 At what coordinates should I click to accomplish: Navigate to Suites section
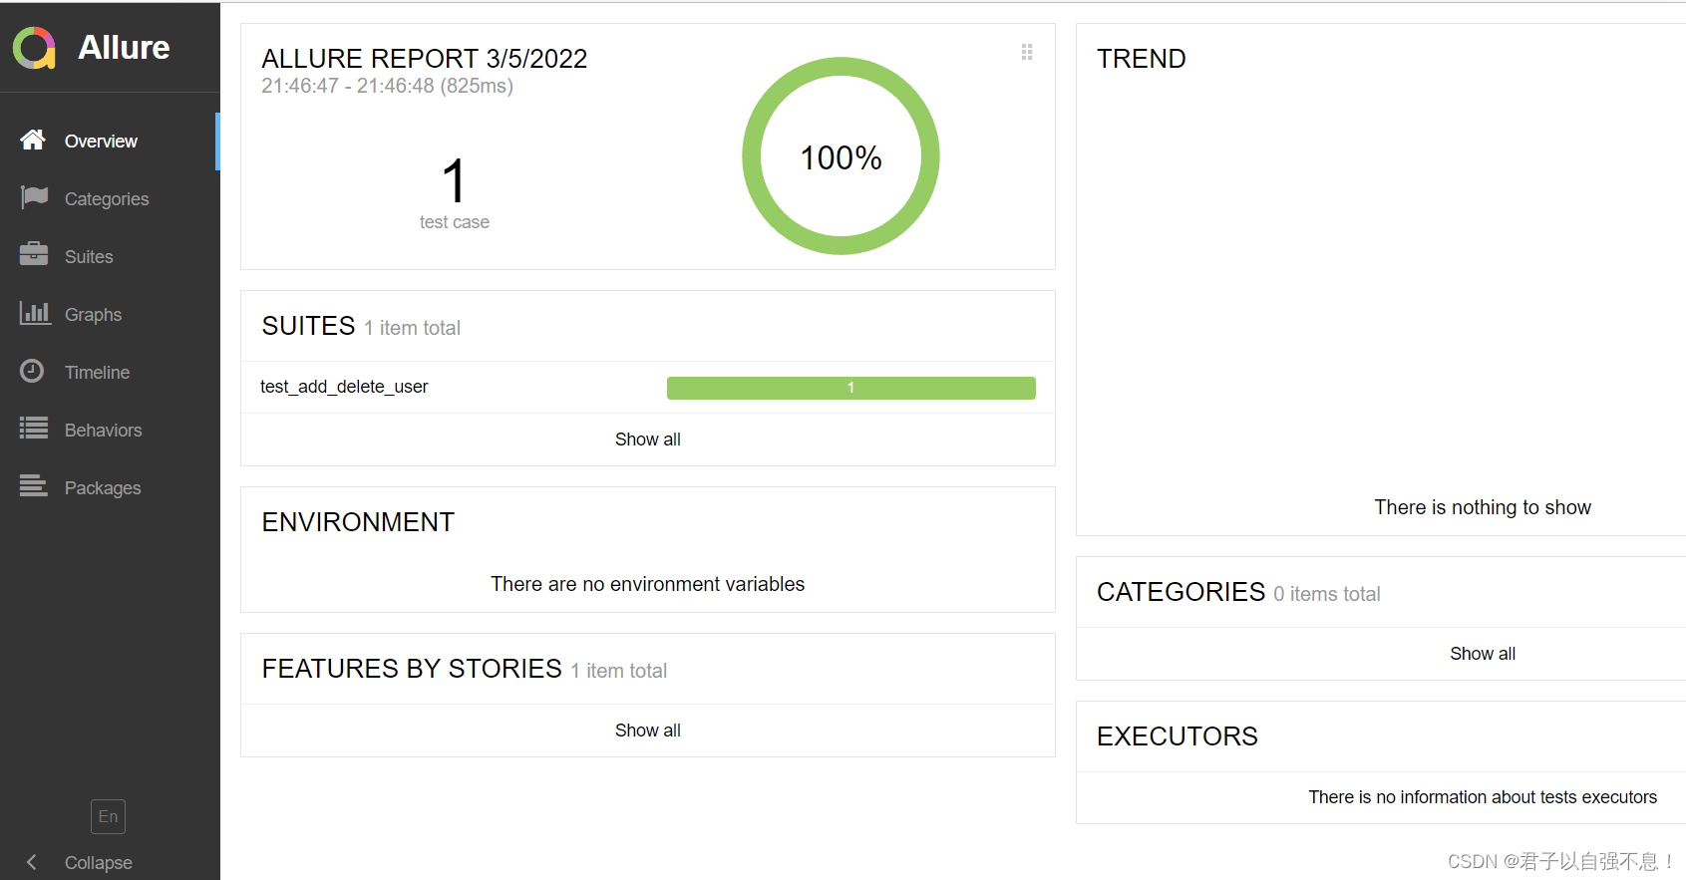pyautogui.click(x=89, y=257)
